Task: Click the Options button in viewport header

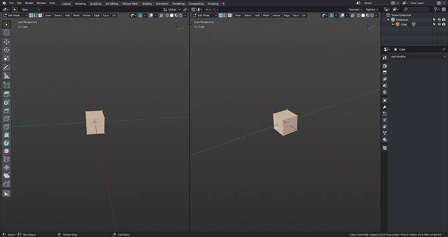Action: [372, 10]
